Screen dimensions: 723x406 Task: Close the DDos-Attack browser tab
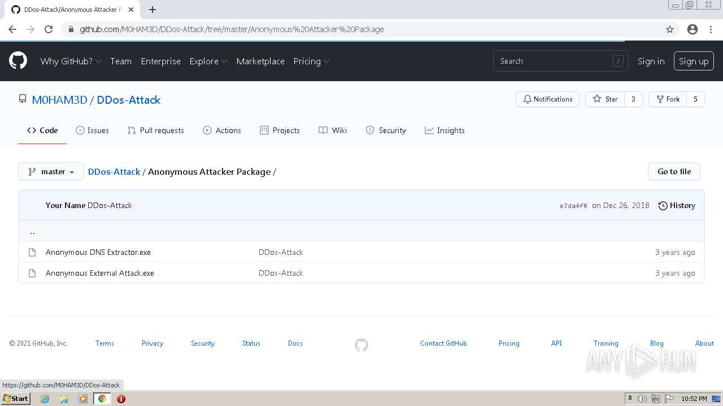coord(131,10)
